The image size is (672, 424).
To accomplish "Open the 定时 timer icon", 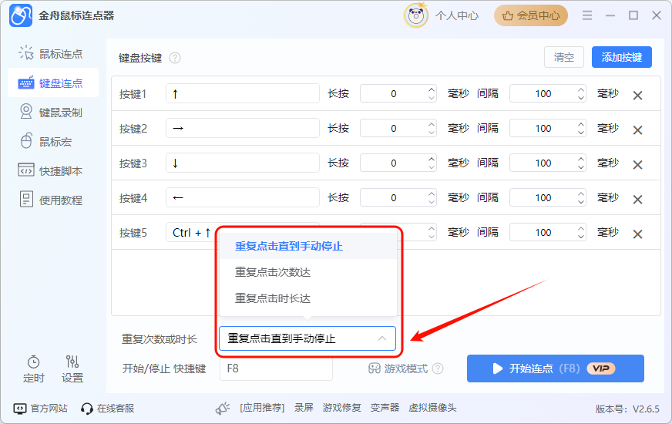I will [33, 368].
